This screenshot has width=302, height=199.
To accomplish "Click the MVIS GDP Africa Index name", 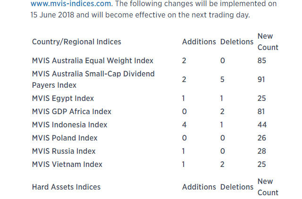I will tap(72, 112).
